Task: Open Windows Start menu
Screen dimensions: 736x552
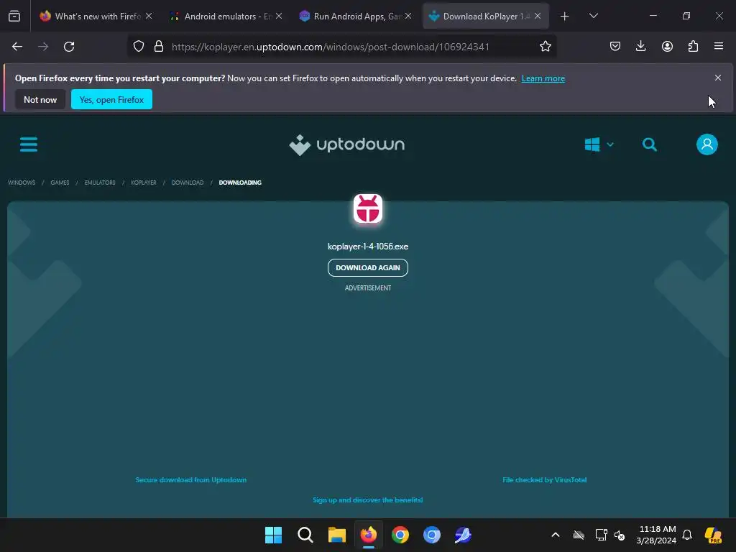Action: 273,535
